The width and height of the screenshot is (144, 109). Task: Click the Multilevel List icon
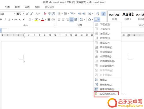coord(72,14)
